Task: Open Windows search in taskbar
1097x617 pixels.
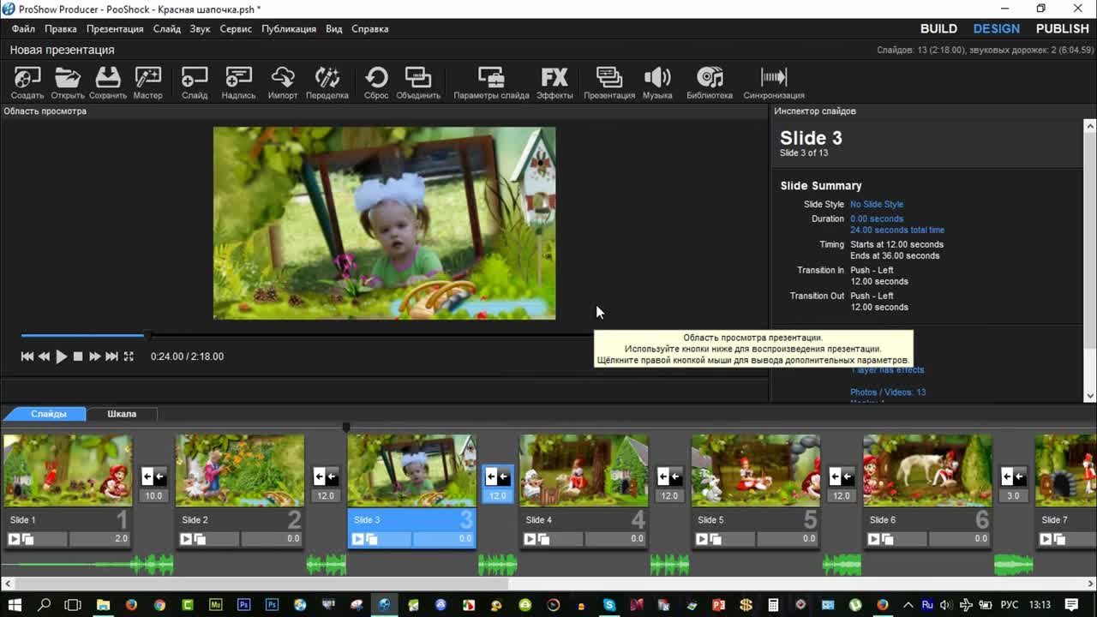Action: [x=45, y=605]
